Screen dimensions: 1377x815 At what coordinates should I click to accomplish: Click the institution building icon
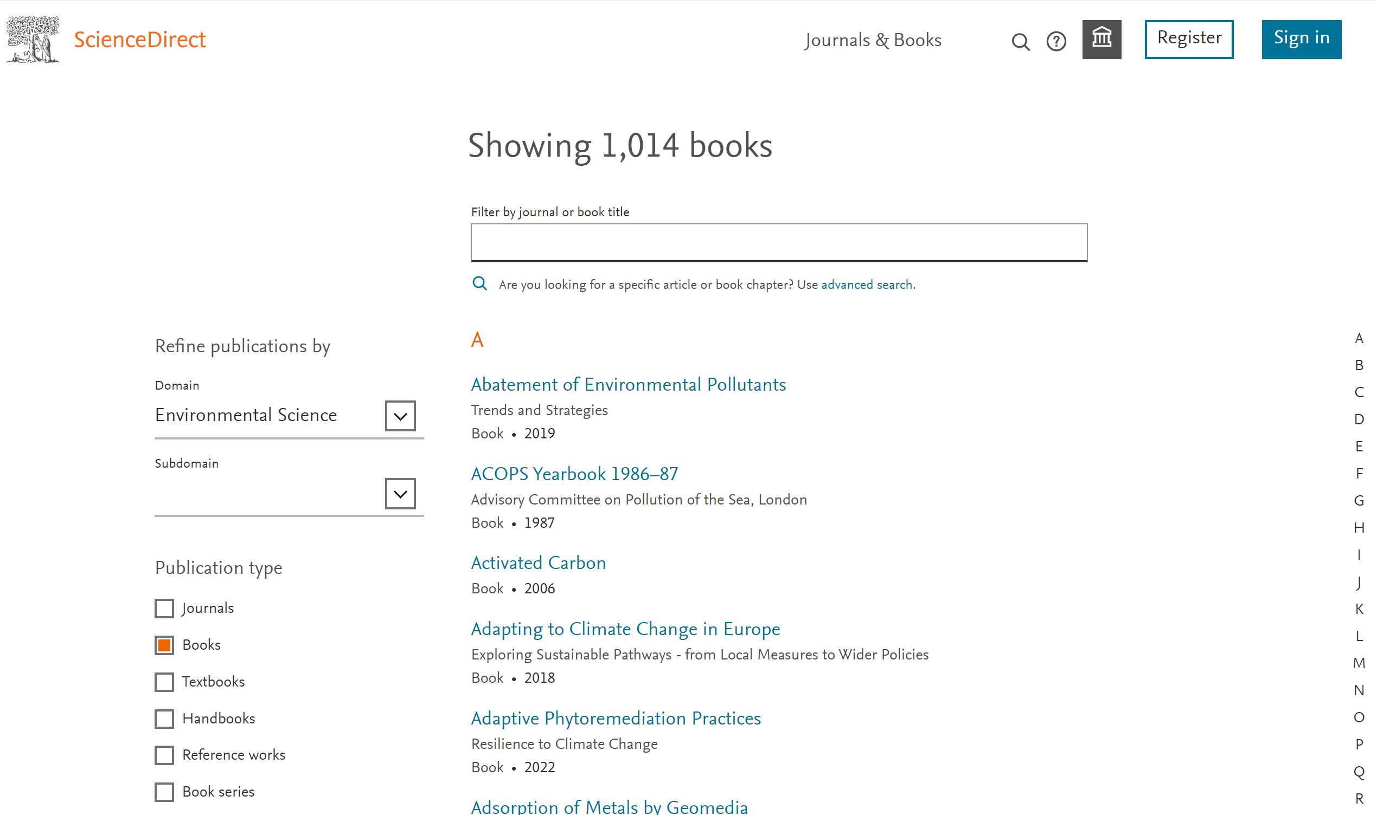click(x=1101, y=40)
